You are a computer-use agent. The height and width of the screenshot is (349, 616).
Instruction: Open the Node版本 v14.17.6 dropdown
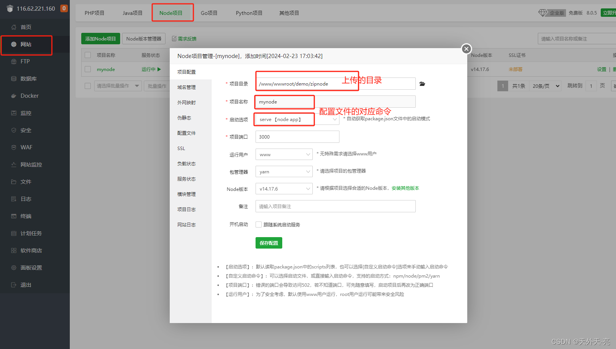coord(284,189)
